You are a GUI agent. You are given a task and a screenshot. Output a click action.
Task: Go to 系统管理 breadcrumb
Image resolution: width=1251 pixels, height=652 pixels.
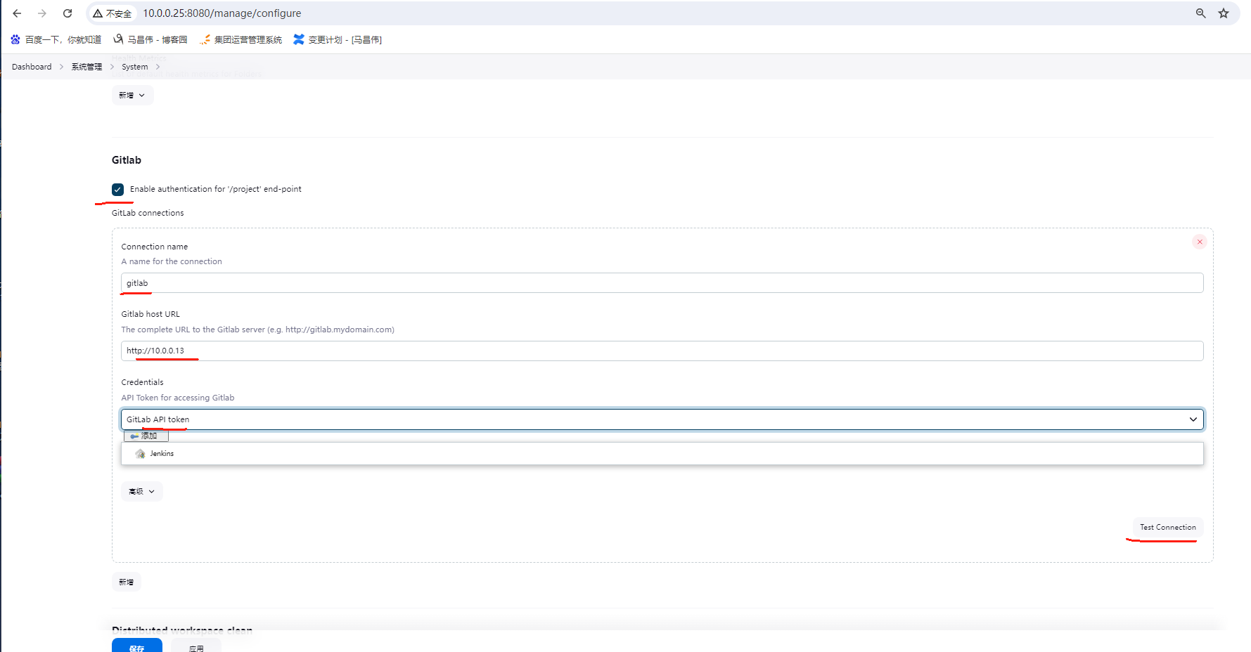coord(86,67)
